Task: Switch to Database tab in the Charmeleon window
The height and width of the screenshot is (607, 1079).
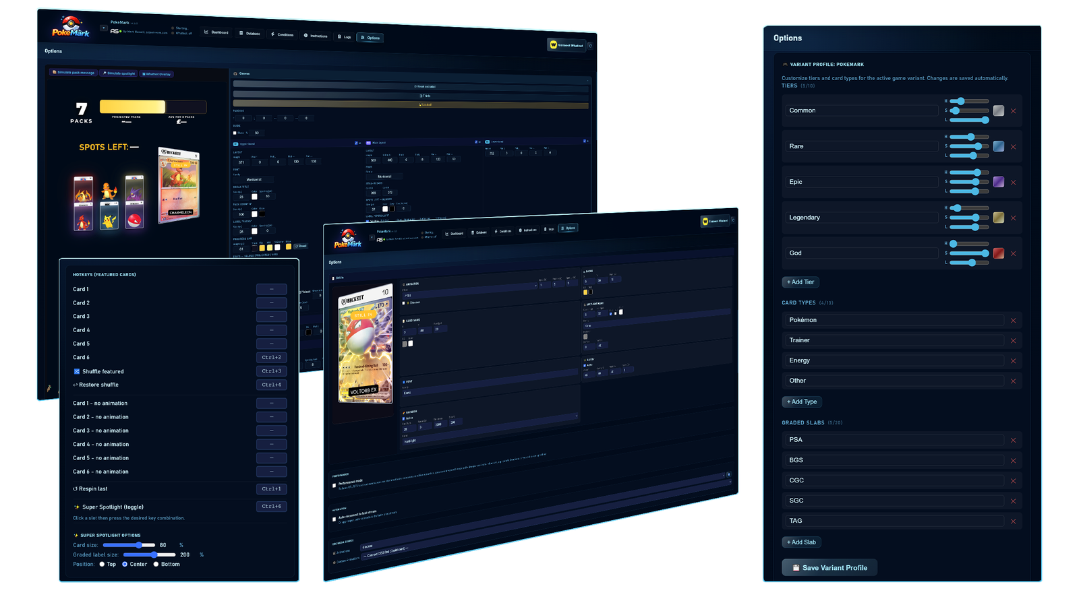Action: (250, 33)
